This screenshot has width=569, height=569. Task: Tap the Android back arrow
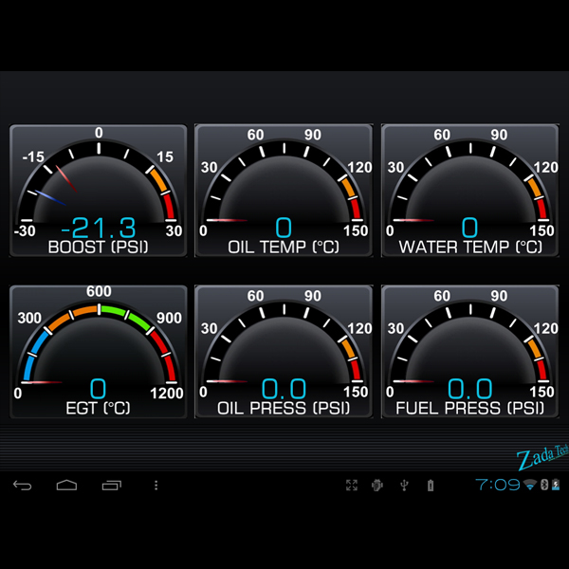coord(22,486)
